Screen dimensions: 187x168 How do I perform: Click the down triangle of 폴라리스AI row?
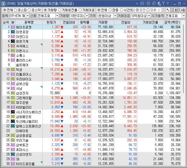click(62, 60)
